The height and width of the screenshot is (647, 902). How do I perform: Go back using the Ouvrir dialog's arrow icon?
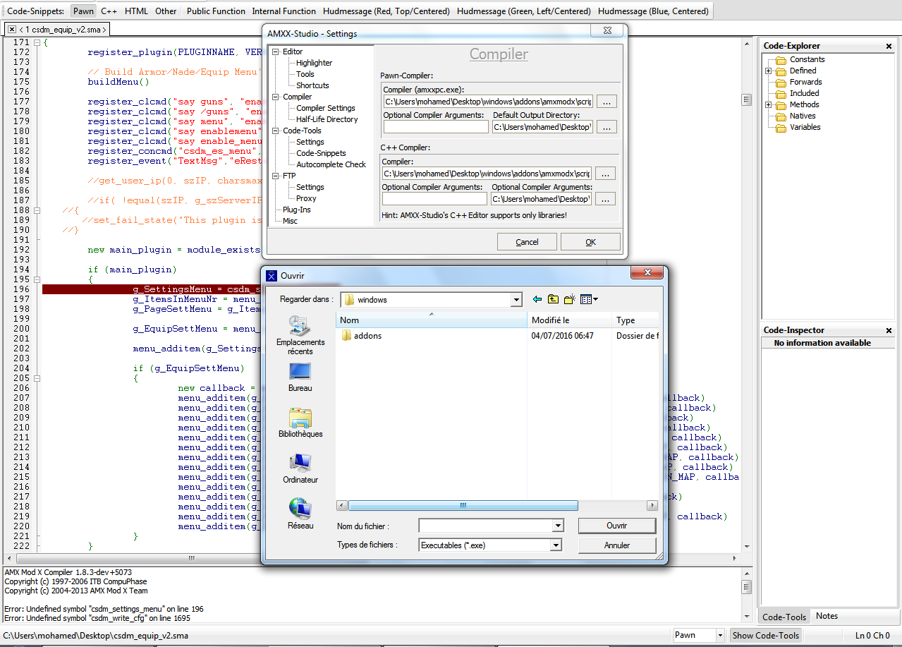pyautogui.click(x=537, y=299)
